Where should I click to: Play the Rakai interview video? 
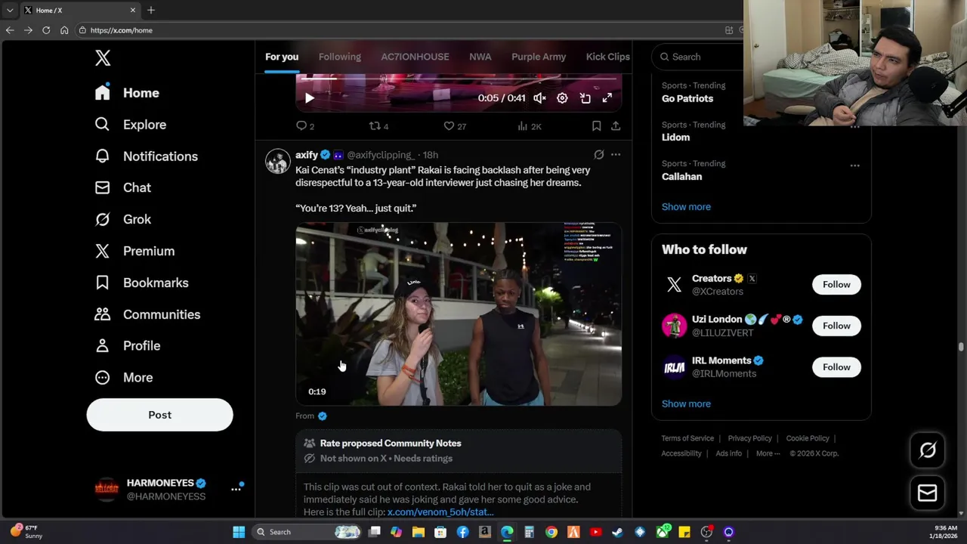459,314
